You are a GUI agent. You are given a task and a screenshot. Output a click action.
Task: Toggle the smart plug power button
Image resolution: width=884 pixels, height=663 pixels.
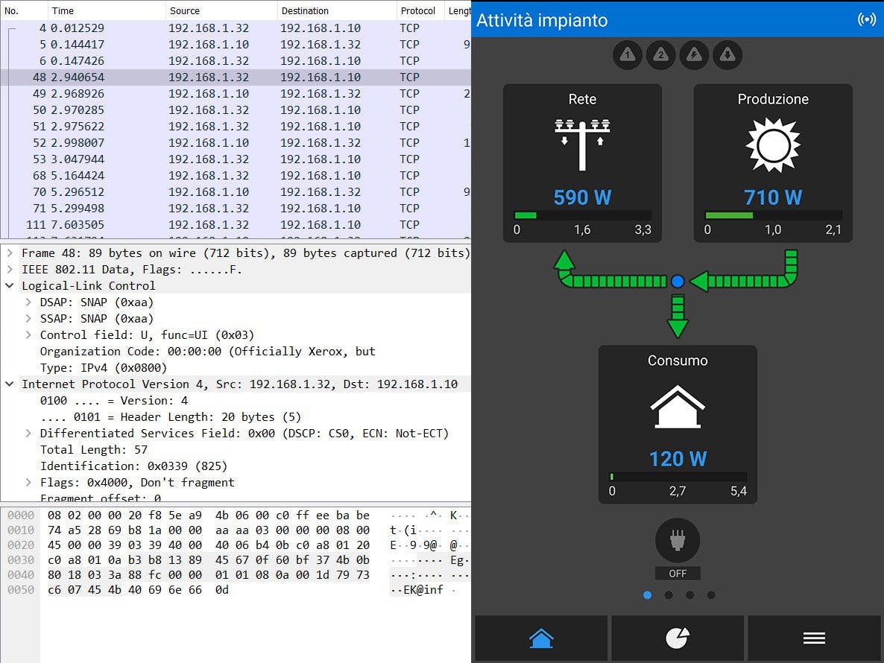[x=678, y=541]
